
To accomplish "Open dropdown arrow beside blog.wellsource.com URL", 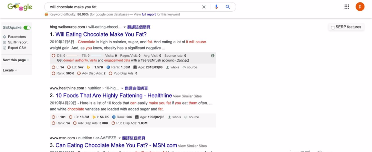I will point(124,27).
